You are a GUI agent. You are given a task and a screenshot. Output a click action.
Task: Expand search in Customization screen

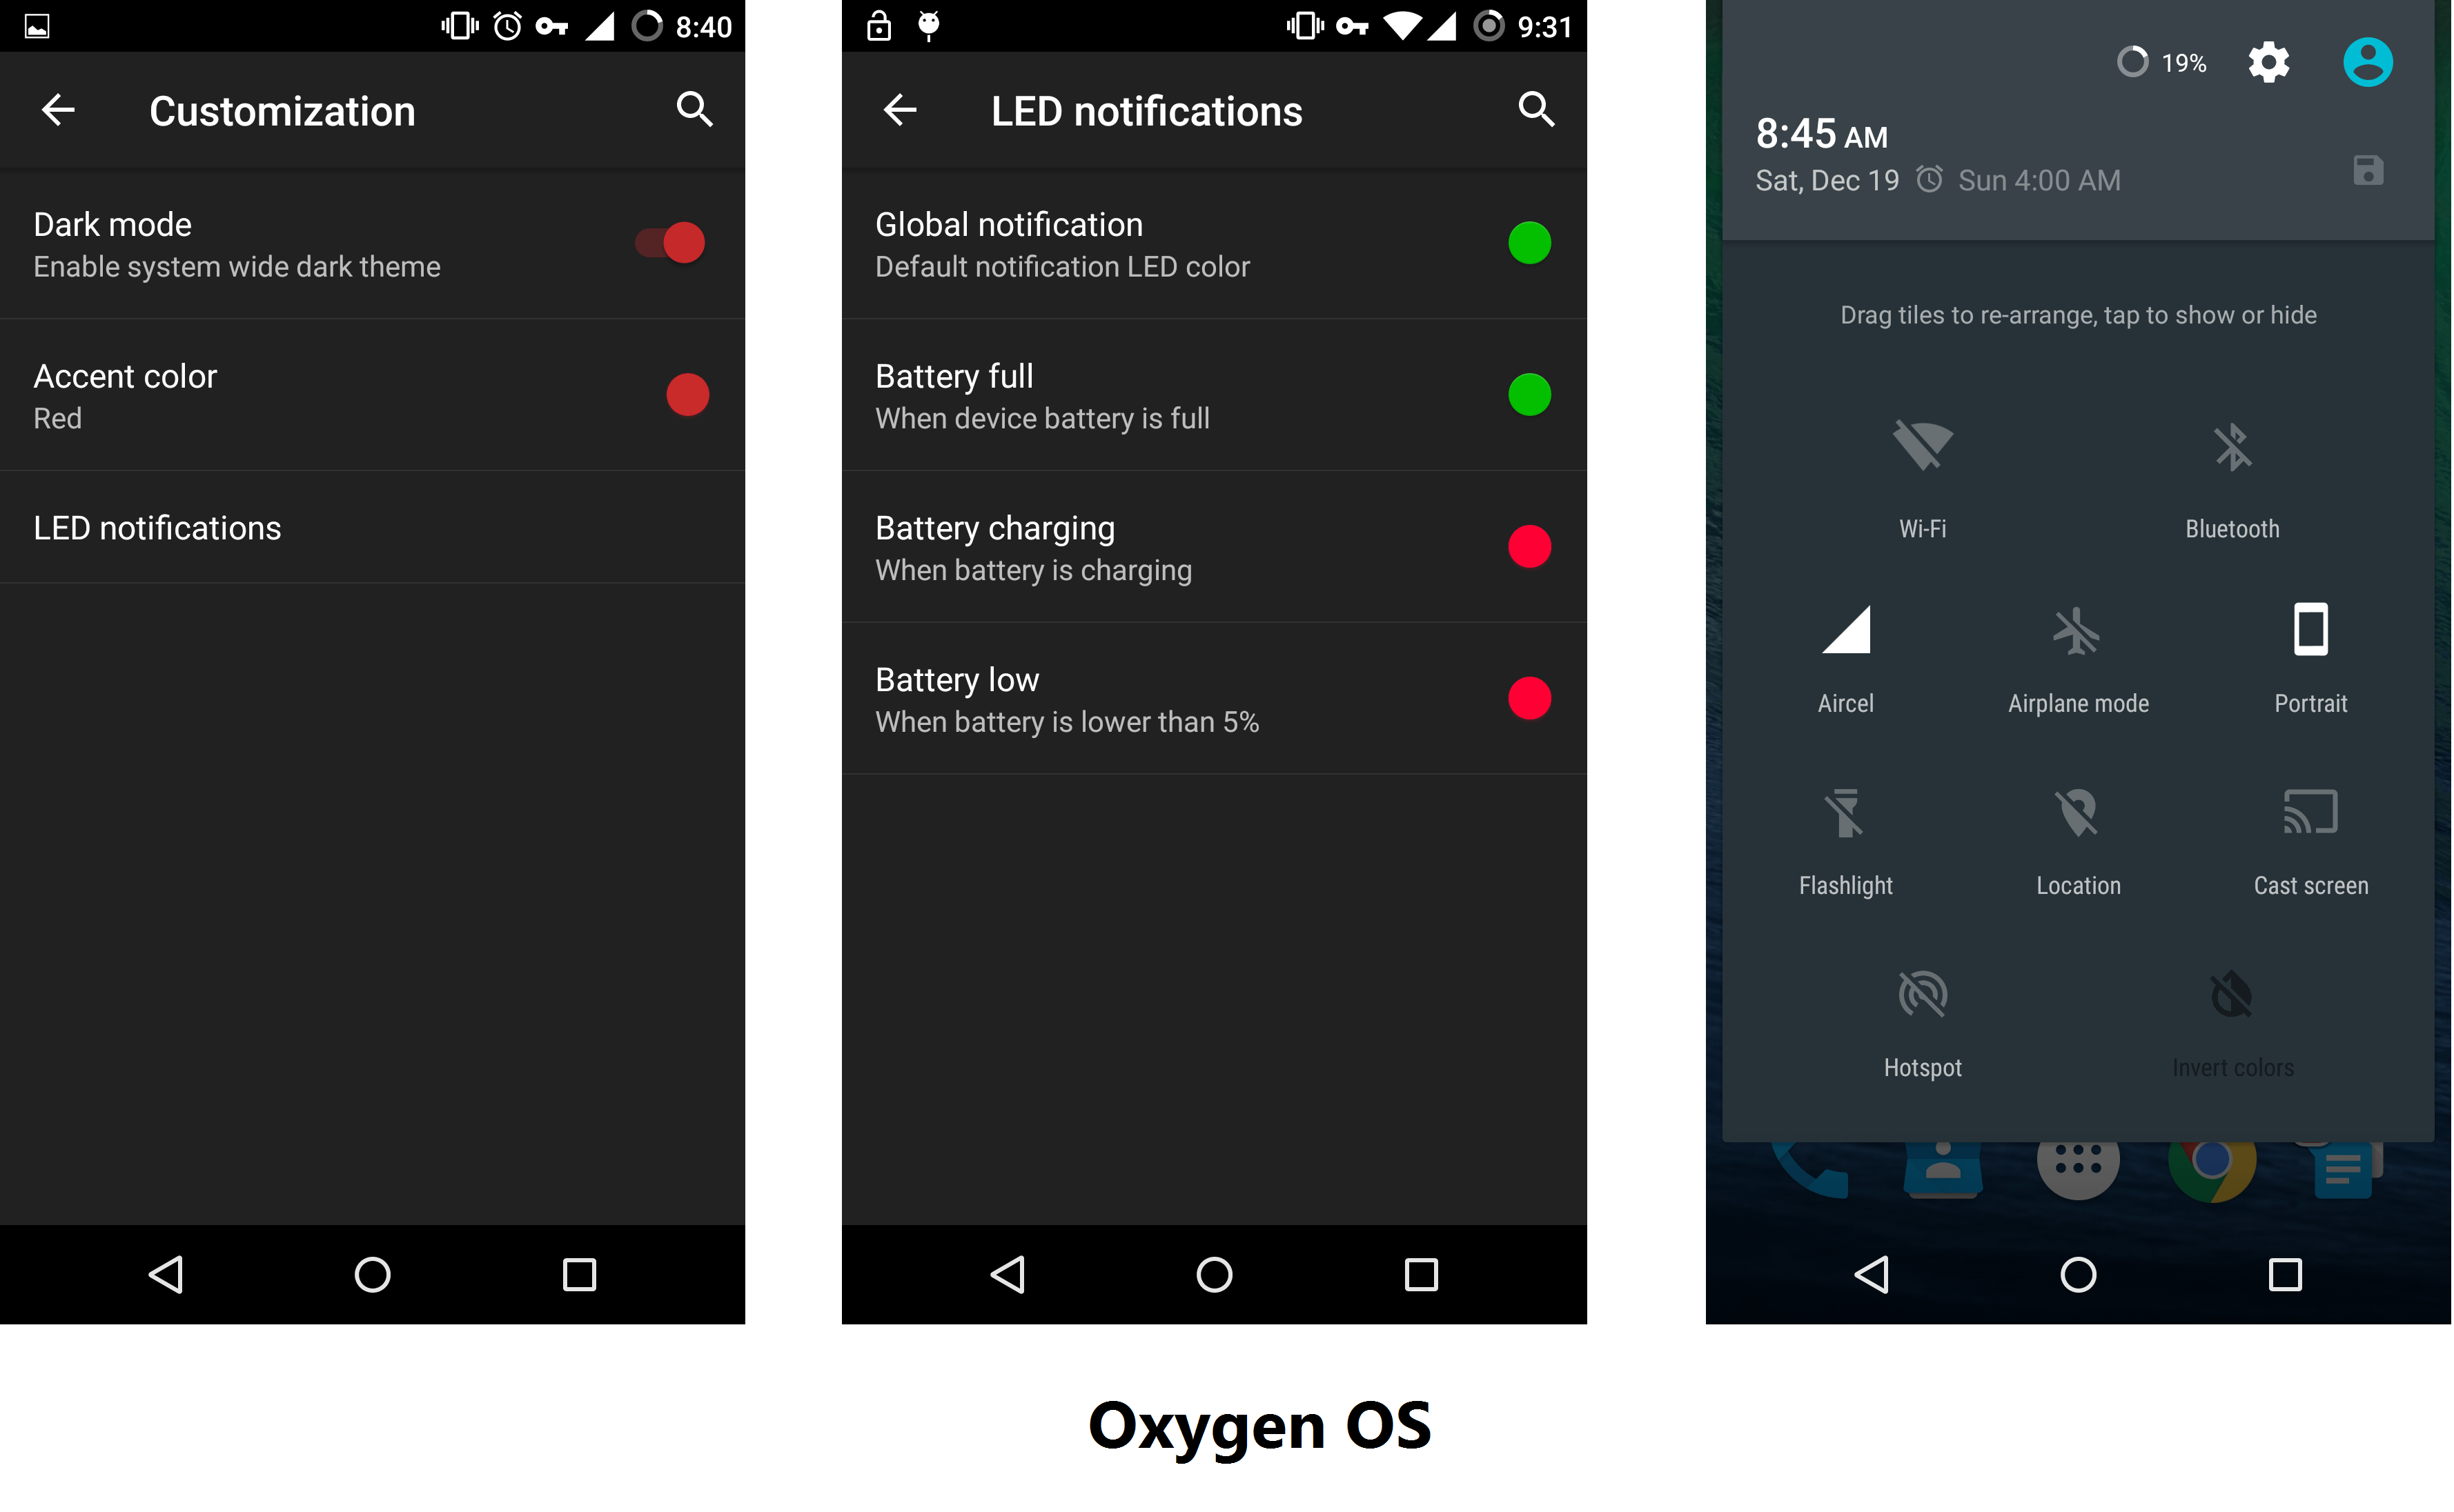pos(694,107)
